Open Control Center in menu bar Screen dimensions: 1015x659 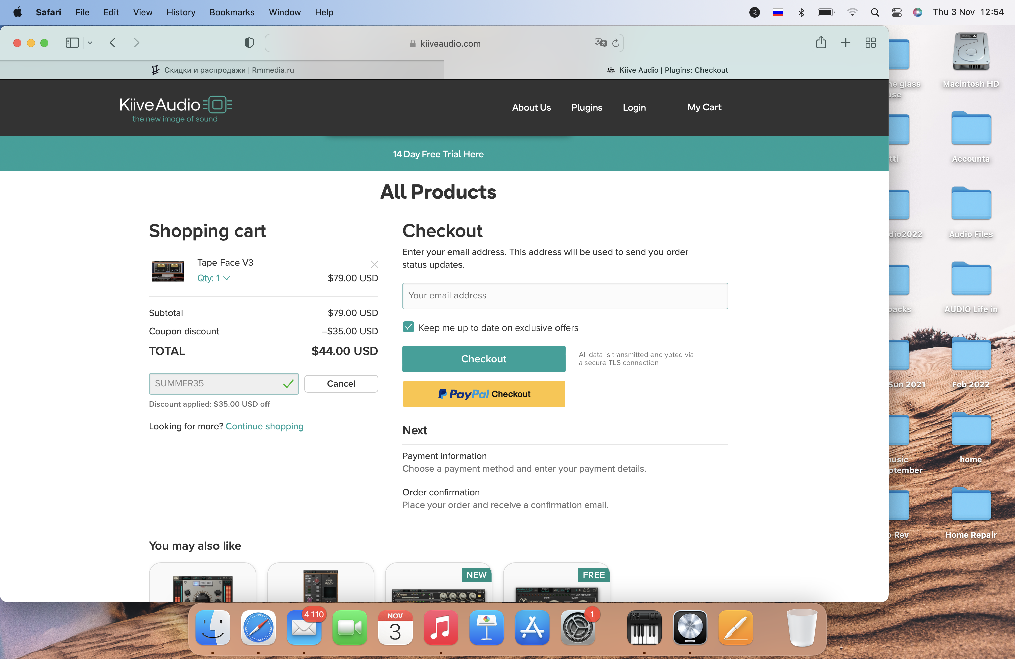pyautogui.click(x=897, y=12)
